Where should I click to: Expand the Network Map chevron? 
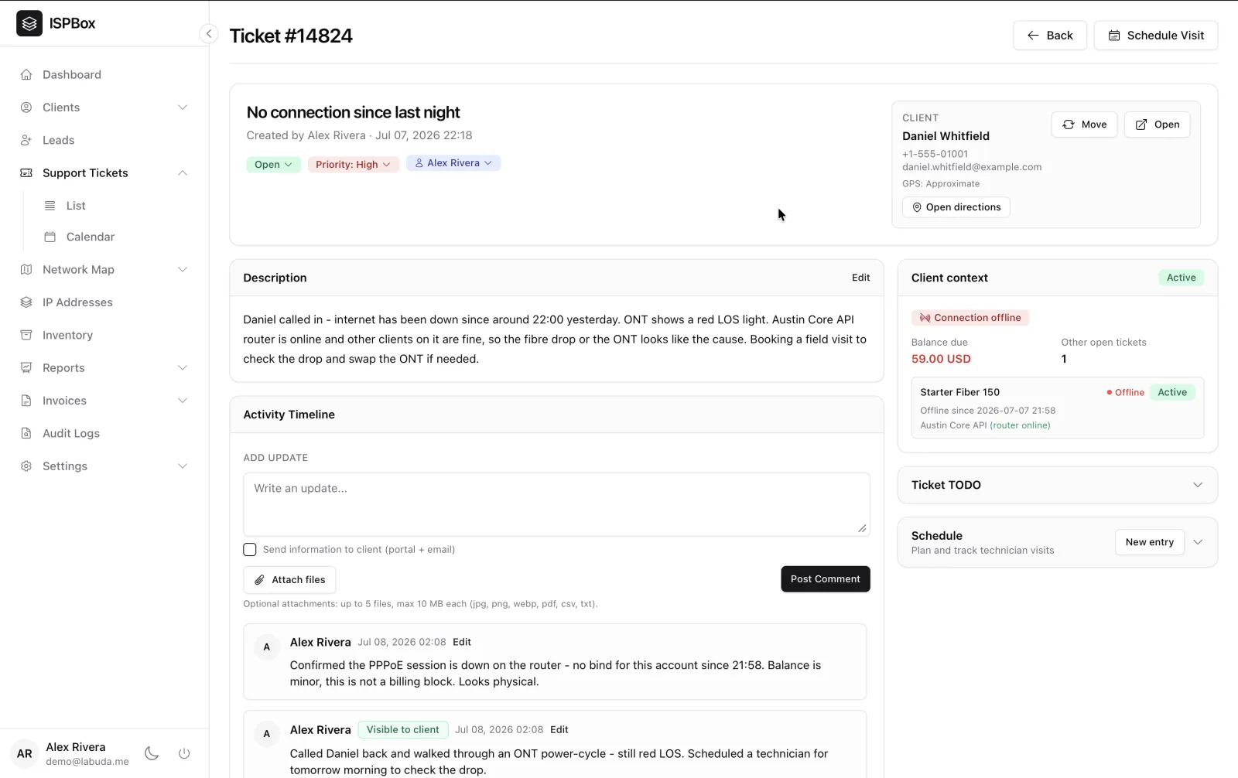183,270
